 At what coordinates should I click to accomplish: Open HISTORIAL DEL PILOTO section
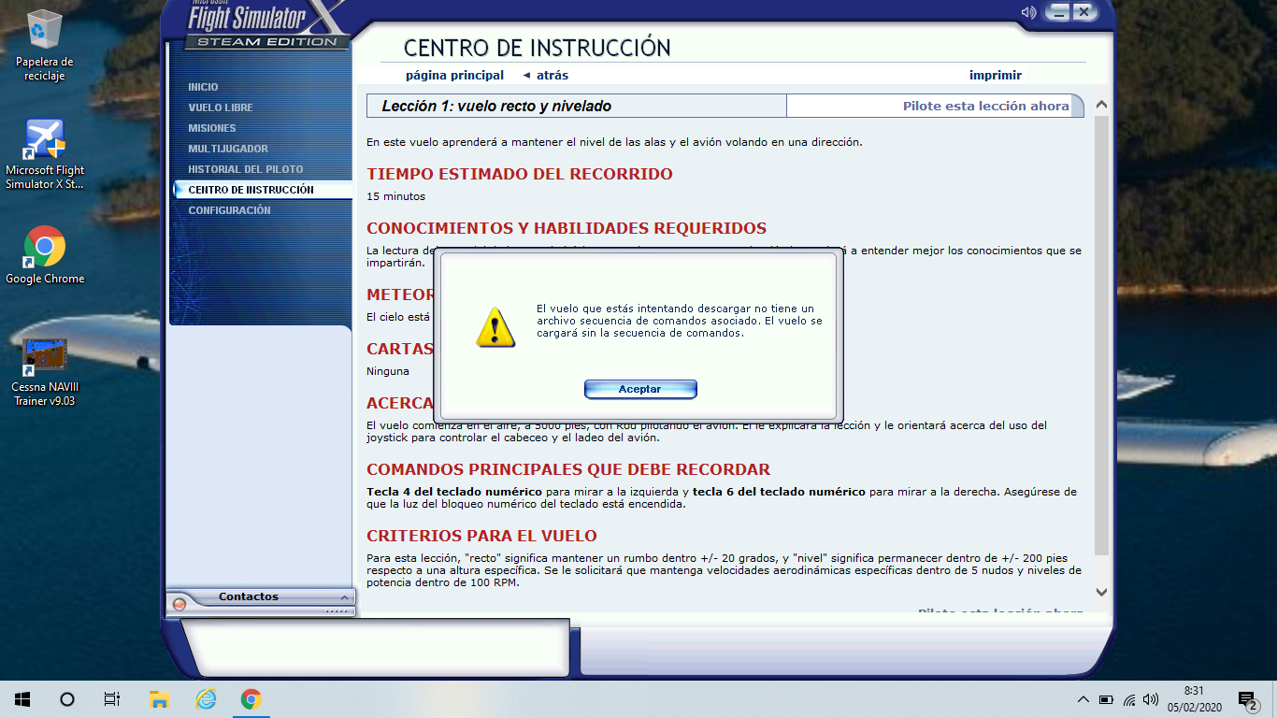246,169
